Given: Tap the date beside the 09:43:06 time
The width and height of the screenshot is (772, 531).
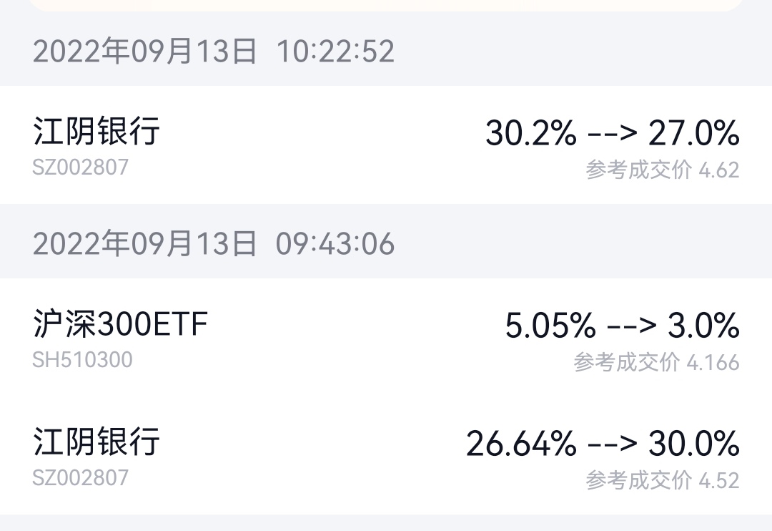Looking at the screenshot, I should (x=144, y=244).
